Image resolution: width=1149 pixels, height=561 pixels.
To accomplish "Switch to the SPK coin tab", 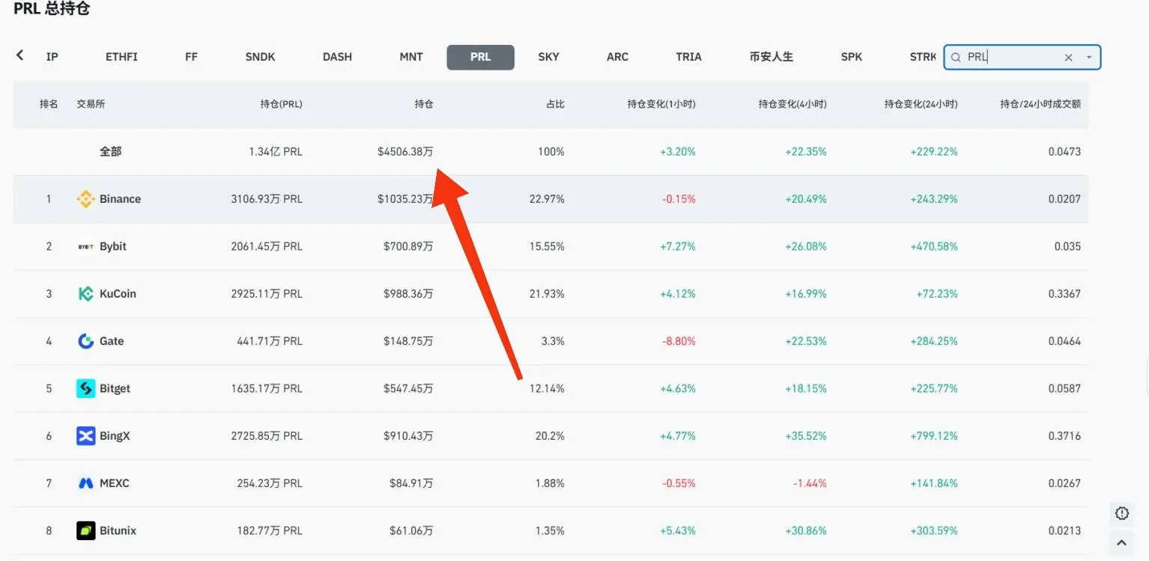I will 852,57.
